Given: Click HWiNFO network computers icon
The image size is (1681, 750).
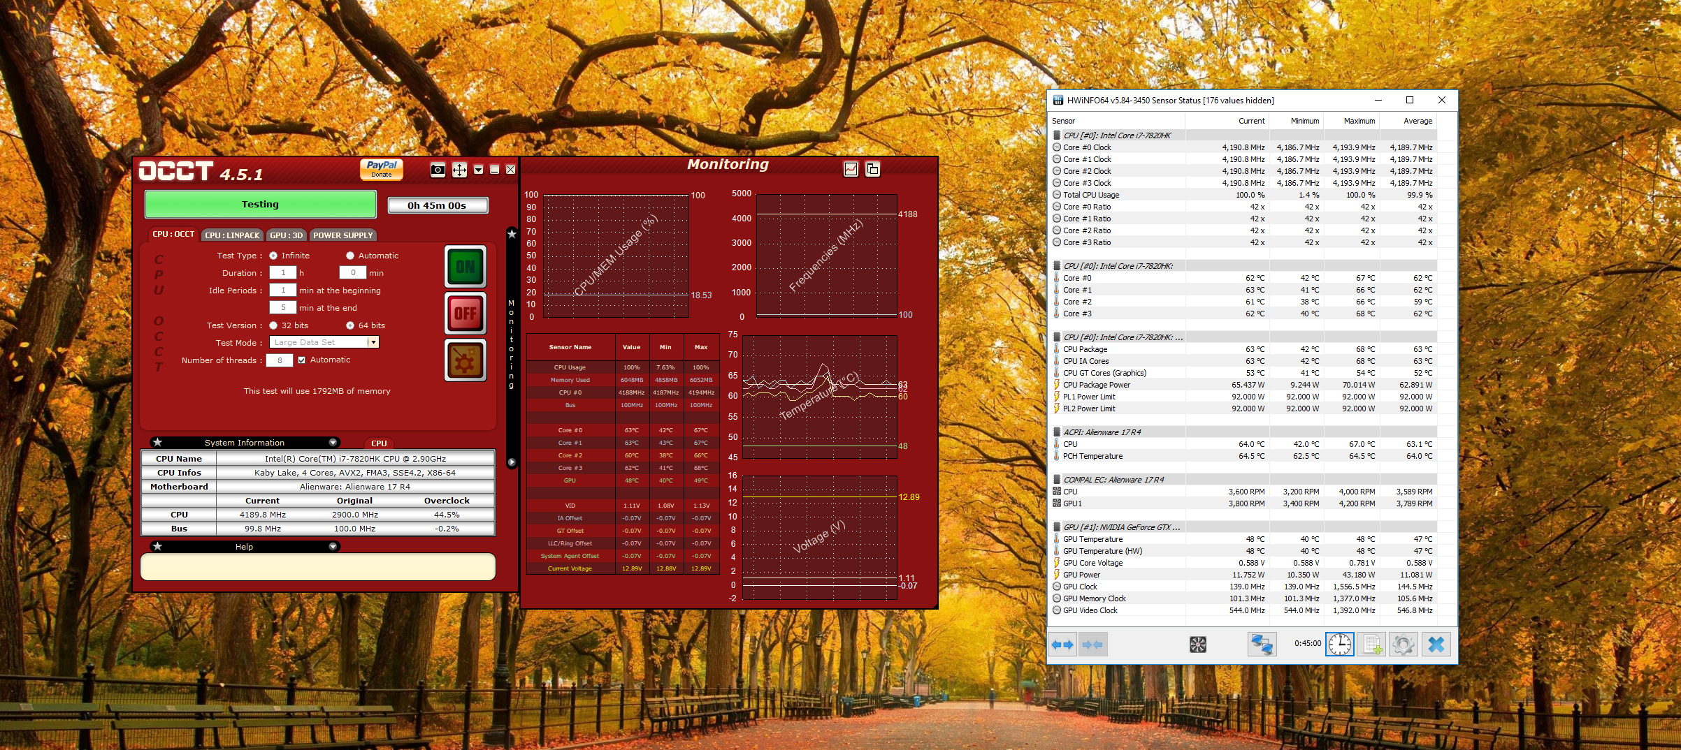Looking at the screenshot, I should pyautogui.click(x=1262, y=645).
